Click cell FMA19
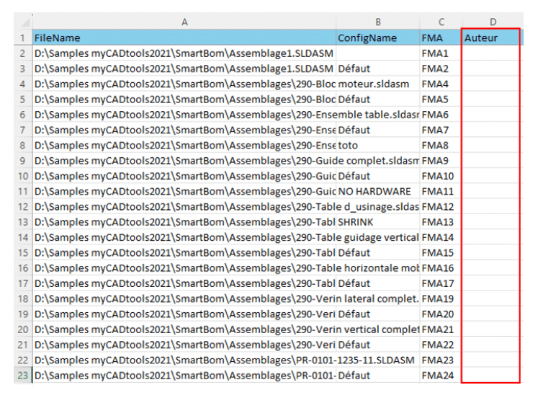 (441, 298)
